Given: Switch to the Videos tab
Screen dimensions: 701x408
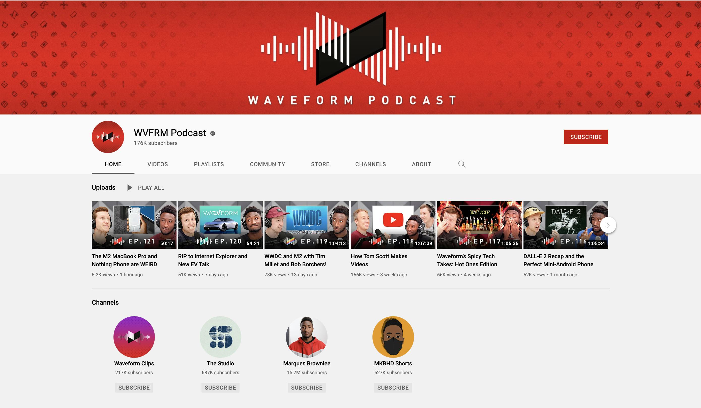Looking at the screenshot, I should click(x=157, y=164).
